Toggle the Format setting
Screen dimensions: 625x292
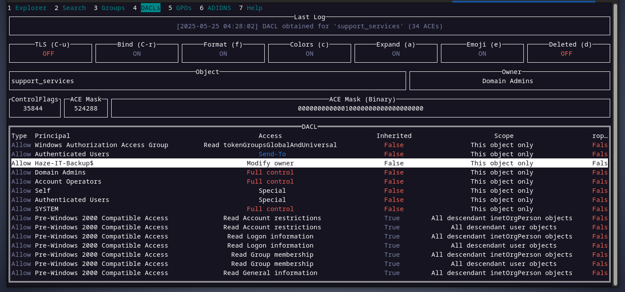223,54
